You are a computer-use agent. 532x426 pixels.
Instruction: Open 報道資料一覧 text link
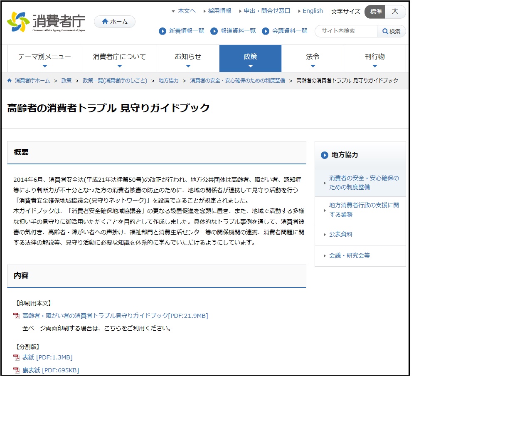point(238,31)
